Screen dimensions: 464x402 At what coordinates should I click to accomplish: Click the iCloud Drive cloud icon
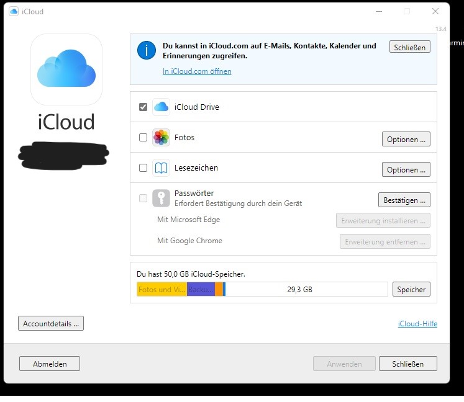pyautogui.click(x=161, y=107)
